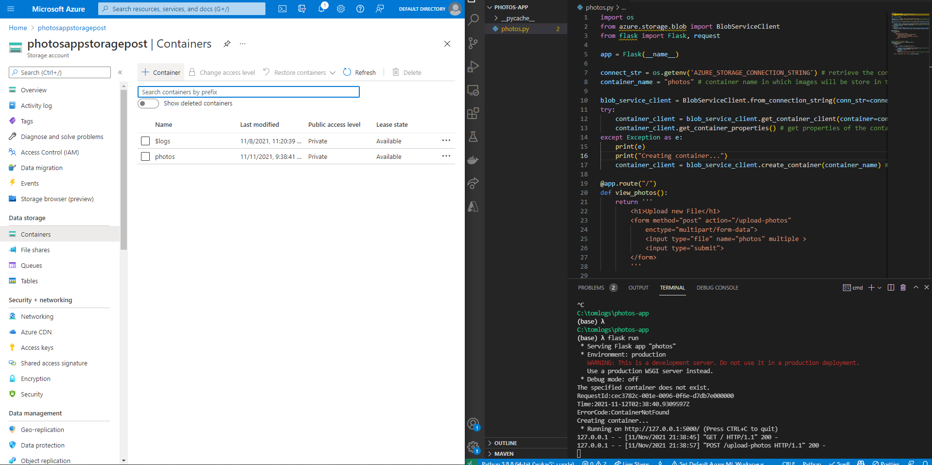Screen dimensions: 932x465
Task: Open Directories and subscriptions filter icon
Action: pos(302,9)
